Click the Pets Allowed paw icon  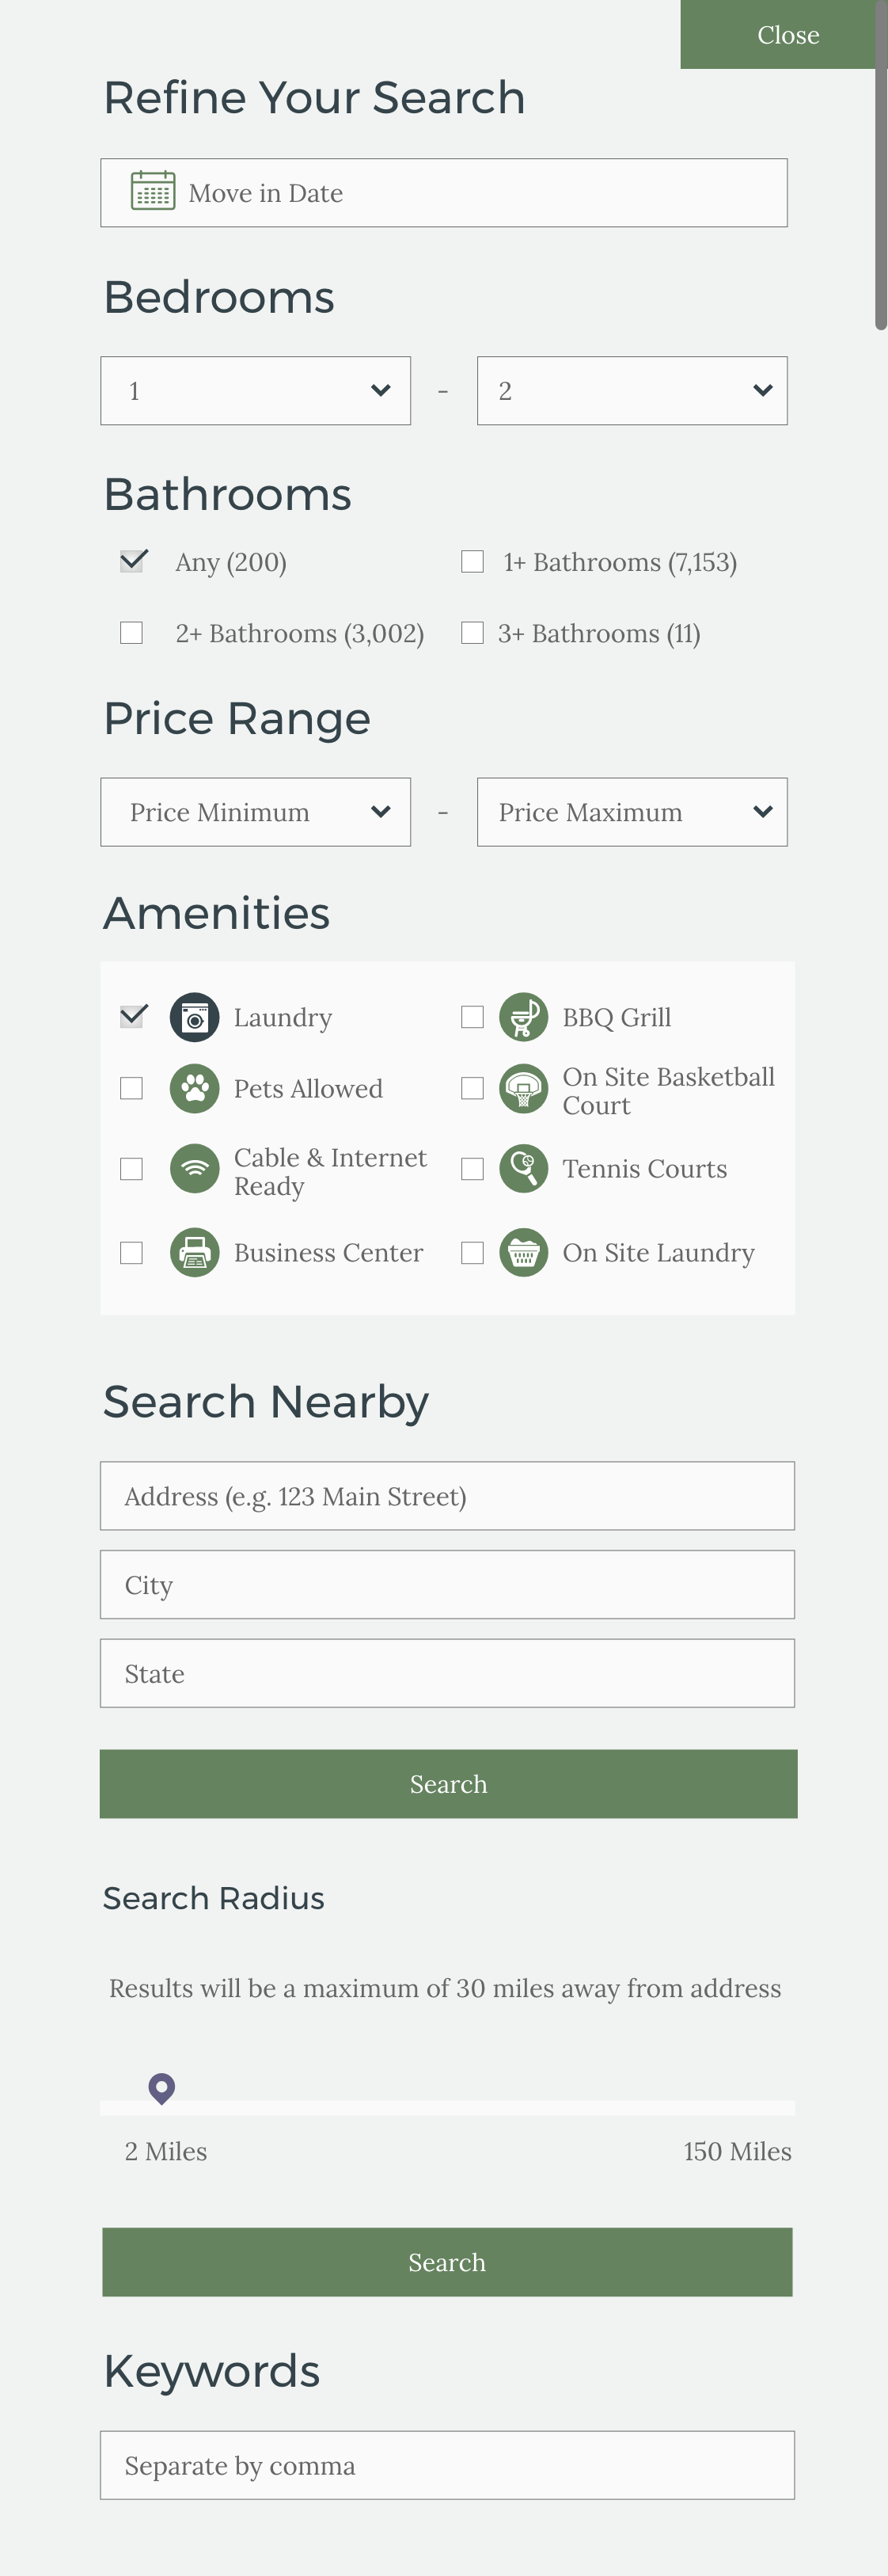(195, 1088)
